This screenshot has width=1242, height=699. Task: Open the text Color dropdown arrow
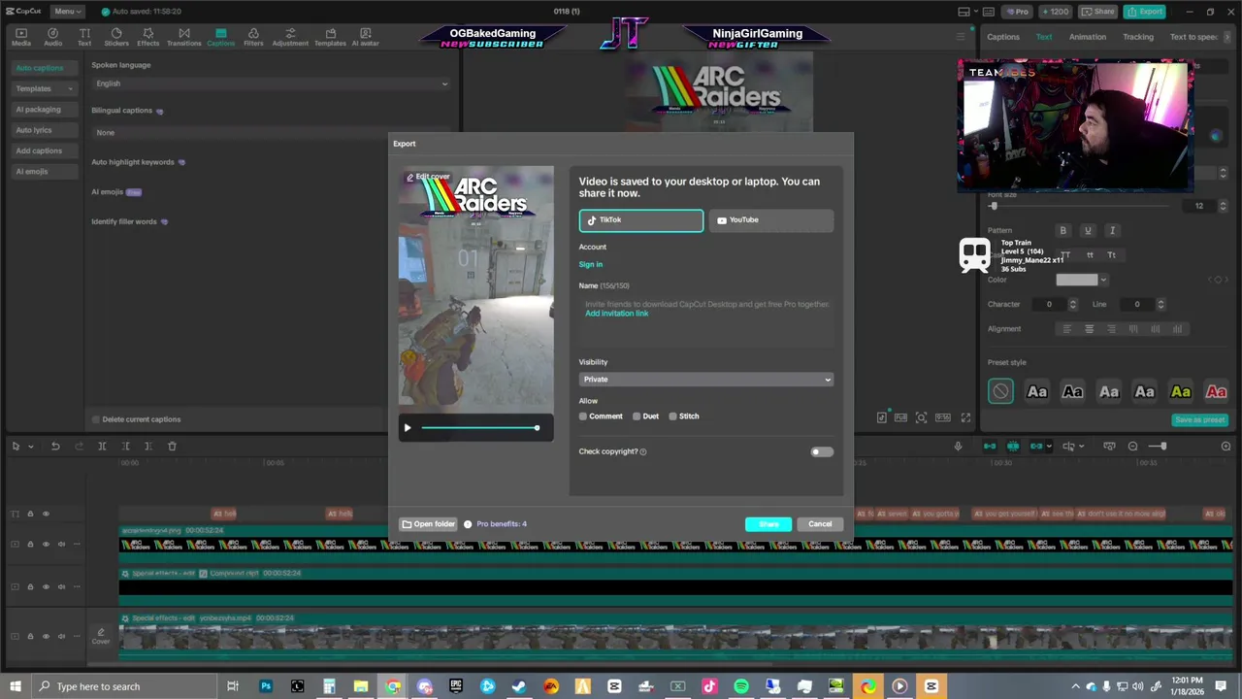1103,281
